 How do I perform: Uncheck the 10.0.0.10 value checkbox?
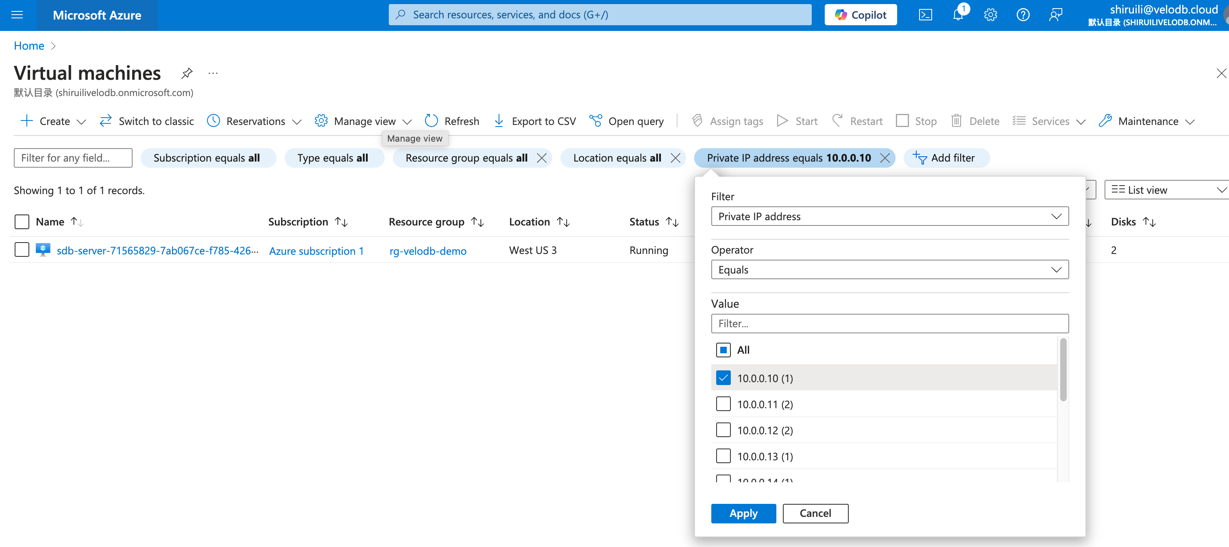pos(723,378)
